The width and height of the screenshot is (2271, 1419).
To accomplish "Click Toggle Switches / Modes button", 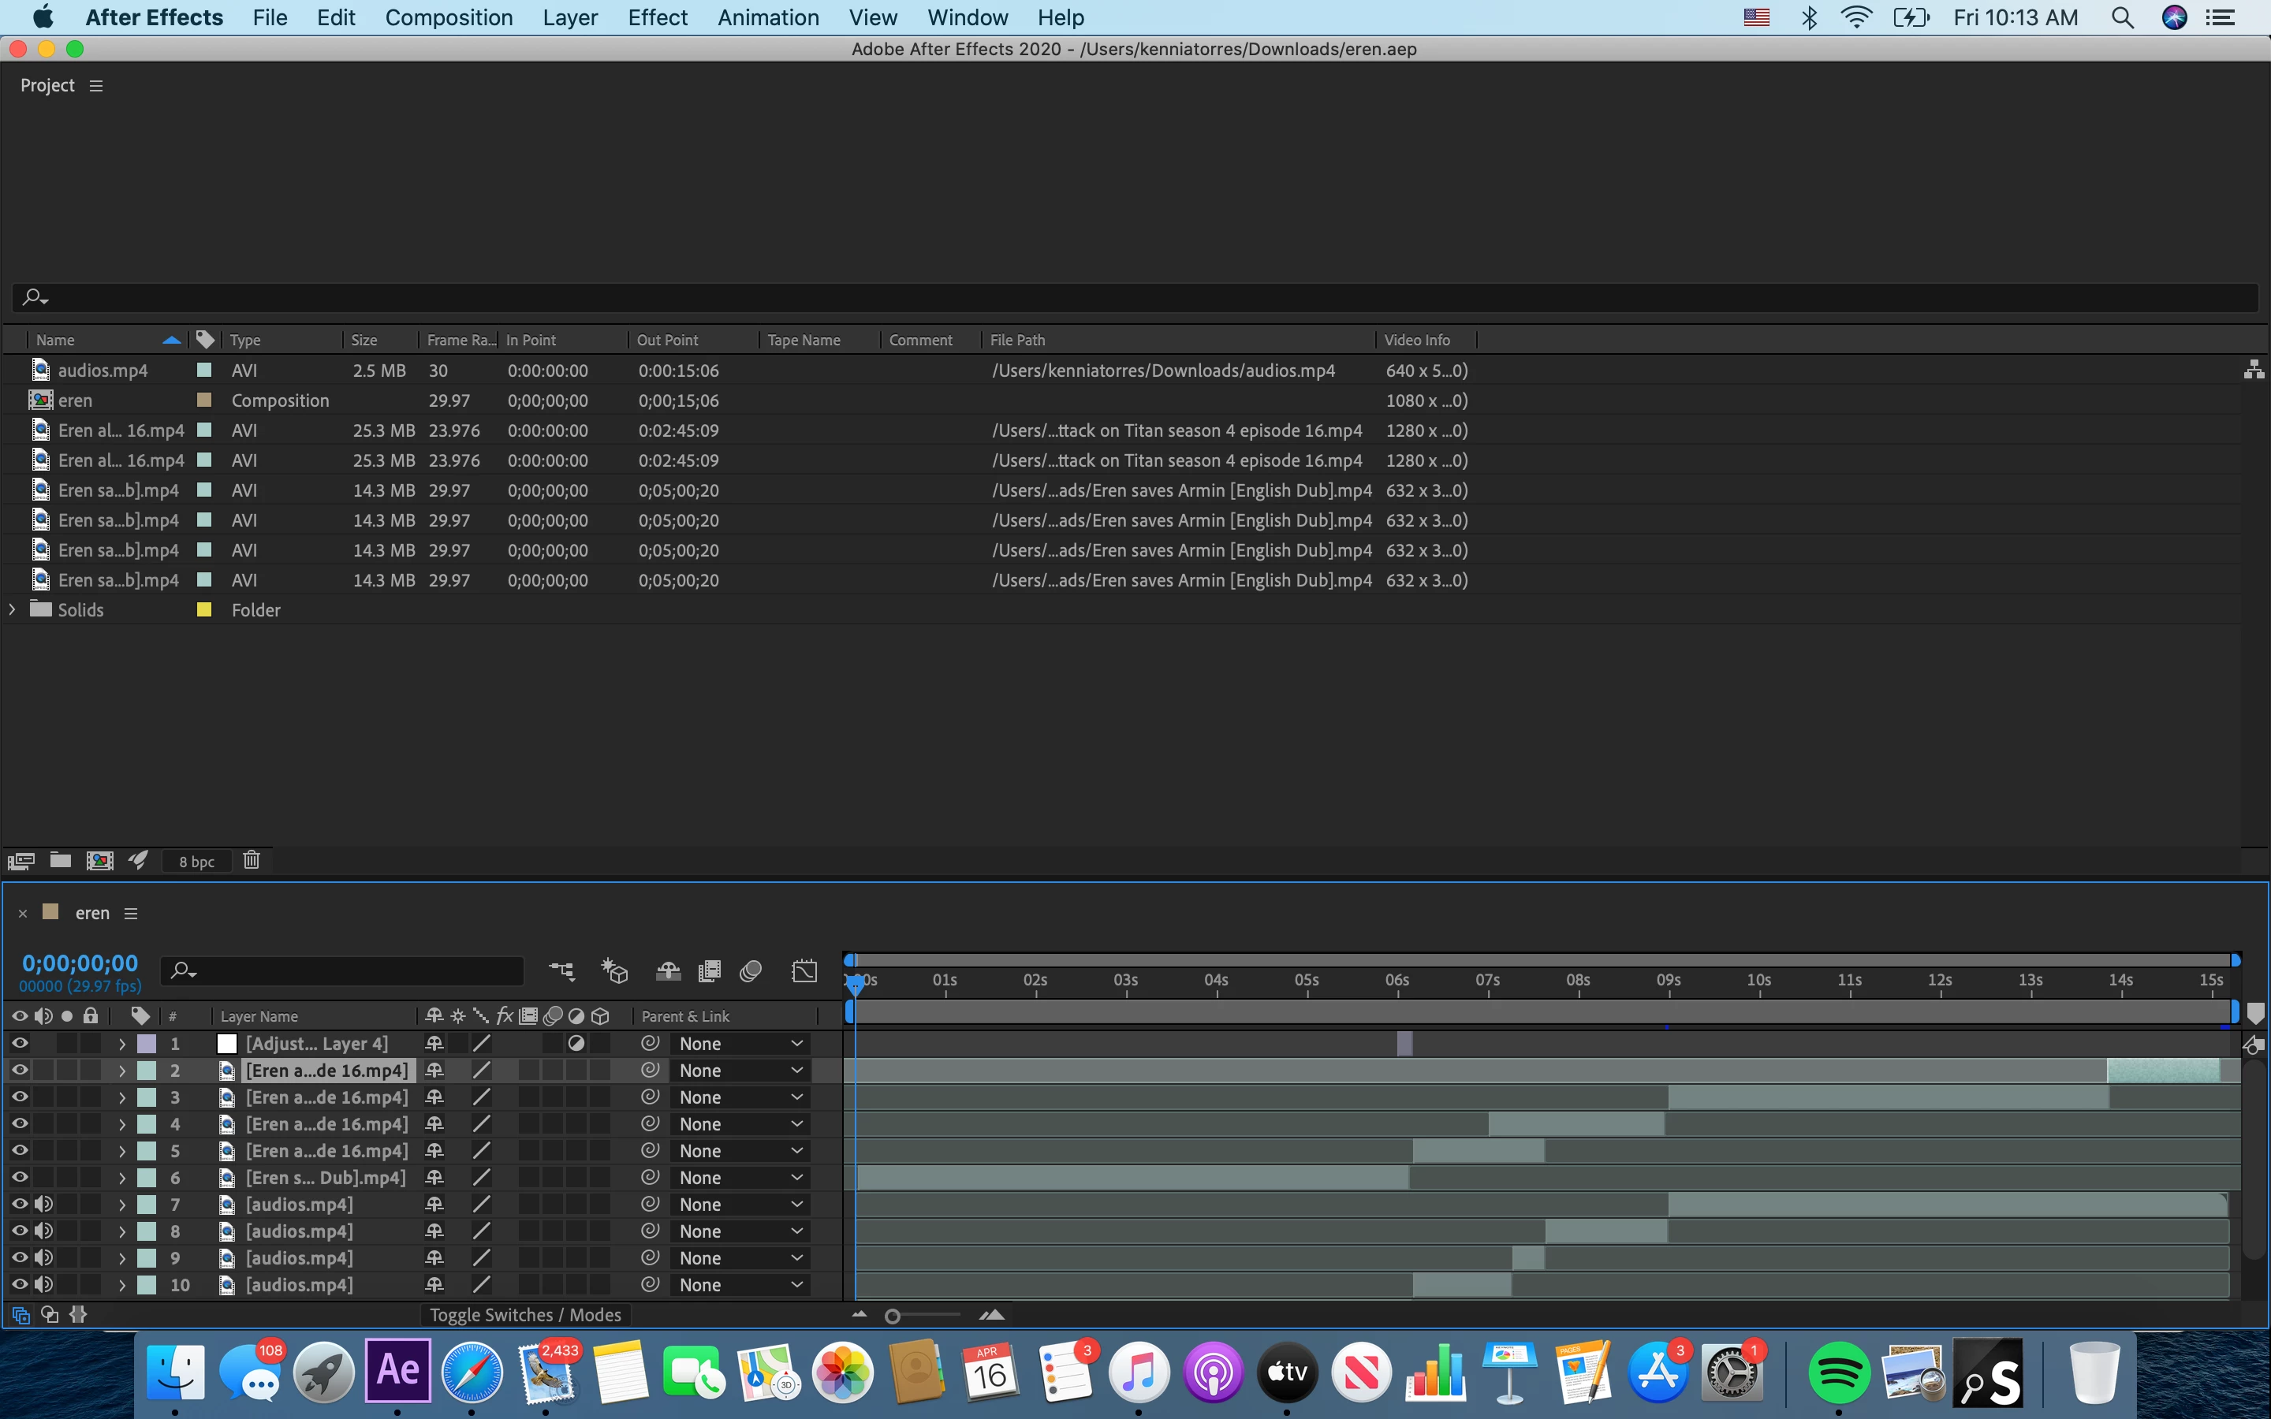I will (x=524, y=1315).
